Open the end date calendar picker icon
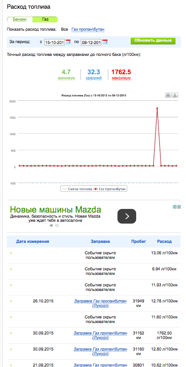Viewport: 186px width, 367px height. coord(105,42)
